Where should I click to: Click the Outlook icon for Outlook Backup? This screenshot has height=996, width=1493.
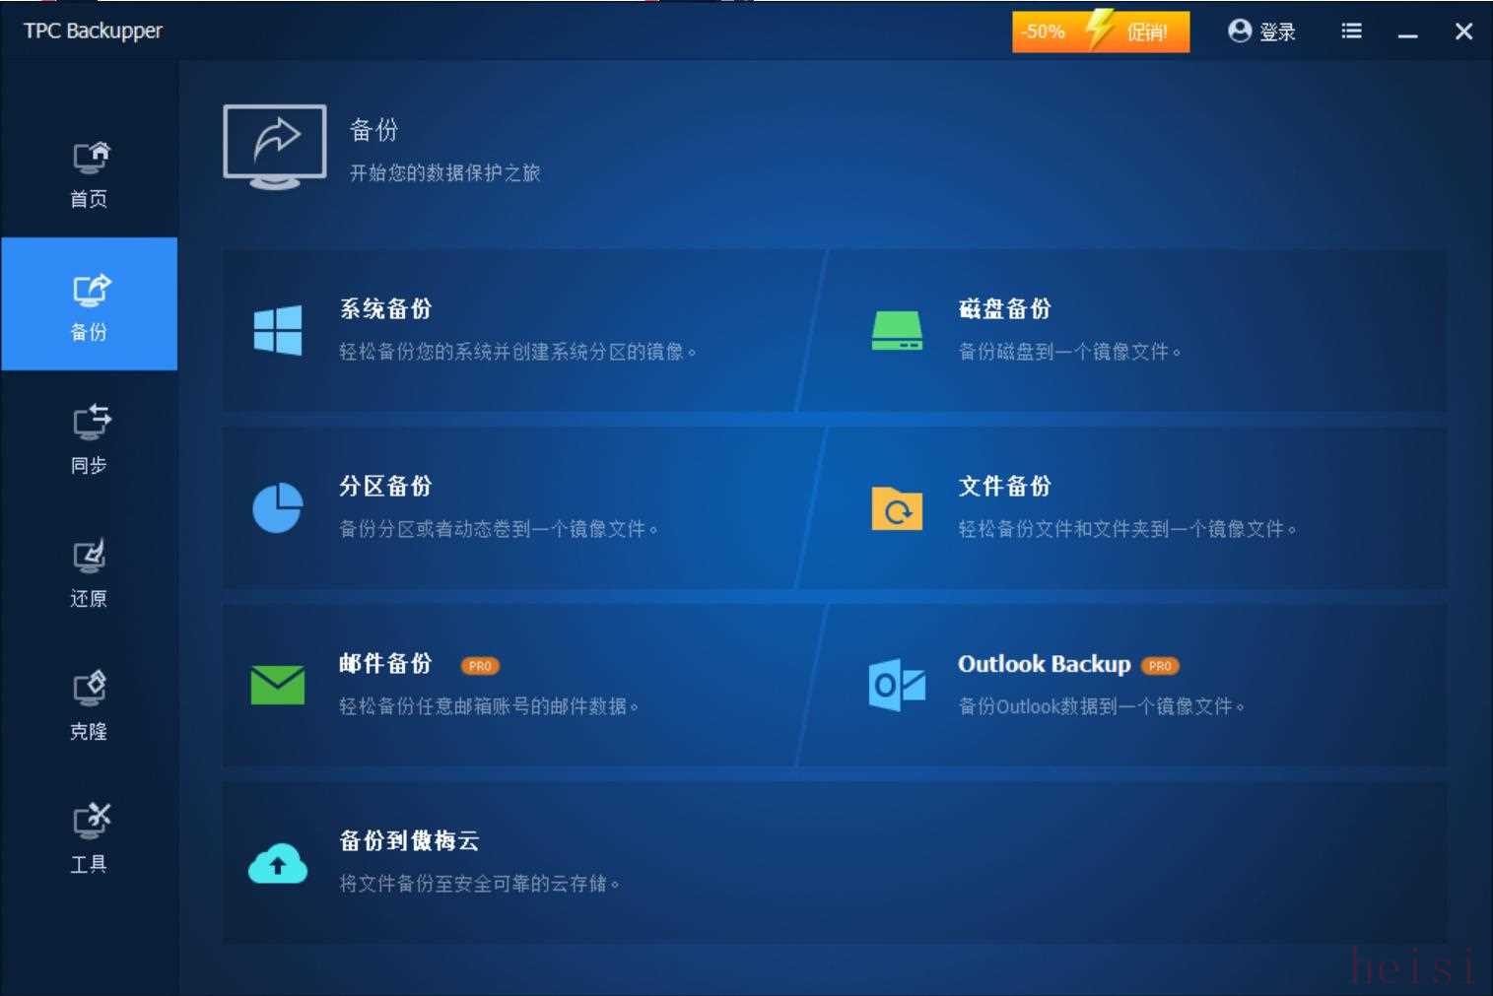(x=897, y=685)
